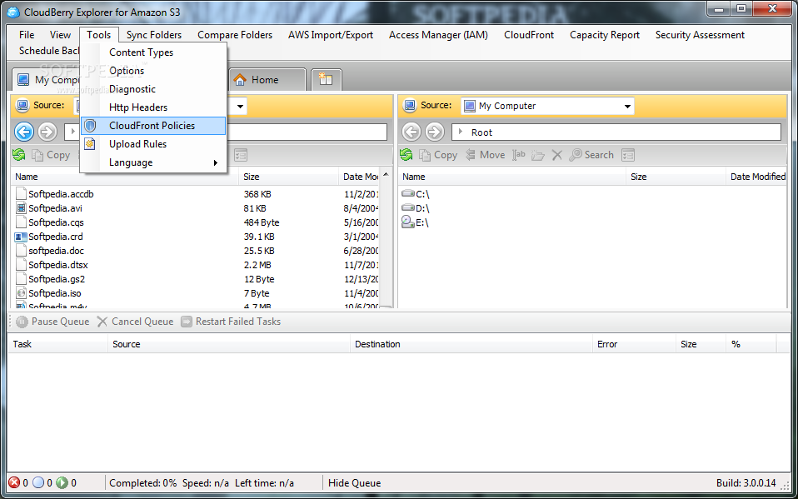The image size is (798, 499).
Task: Select file Softpedia.avi
Action: (x=55, y=208)
